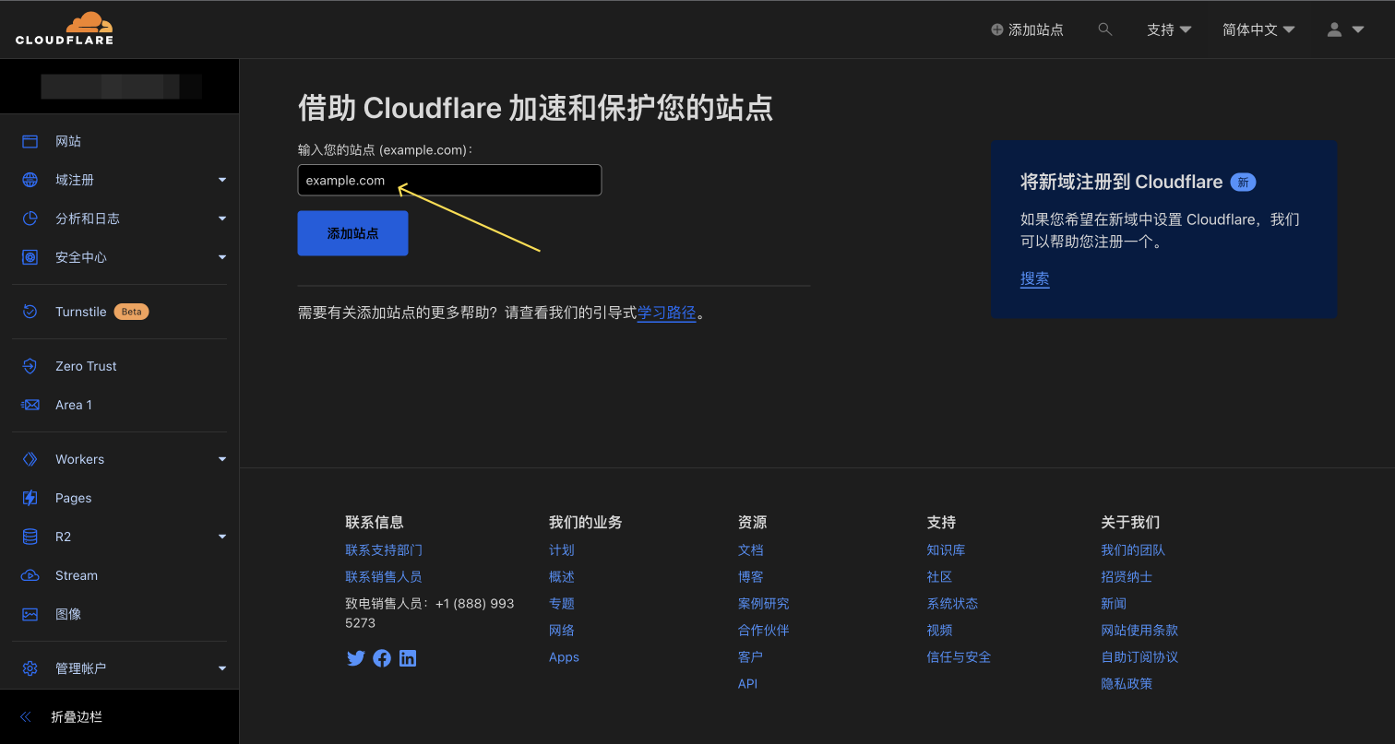The width and height of the screenshot is (1395, 744).
Task: Expand the R2 sidebar arrow
Action: point(222,537)
